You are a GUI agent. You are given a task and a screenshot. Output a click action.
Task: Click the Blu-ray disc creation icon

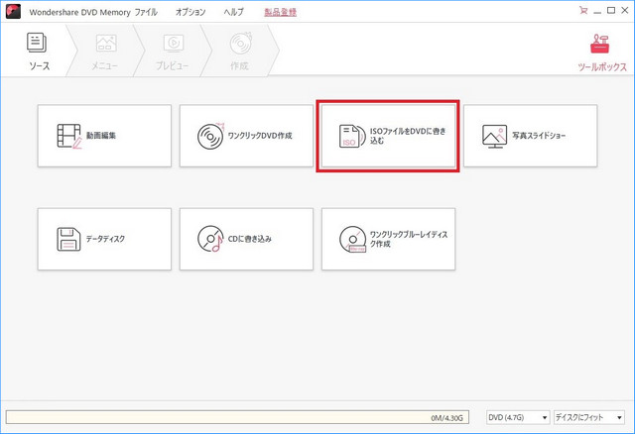(353, 239)
